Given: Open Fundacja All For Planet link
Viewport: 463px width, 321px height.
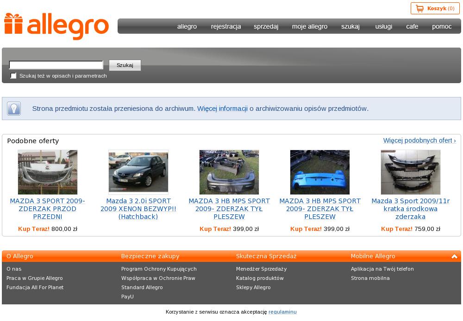Looking at the screenshot, I should pos(35,287).
